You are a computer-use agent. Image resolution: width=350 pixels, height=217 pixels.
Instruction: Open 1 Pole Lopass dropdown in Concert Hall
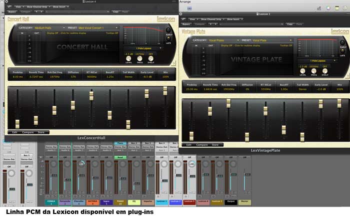pos(143,48)
